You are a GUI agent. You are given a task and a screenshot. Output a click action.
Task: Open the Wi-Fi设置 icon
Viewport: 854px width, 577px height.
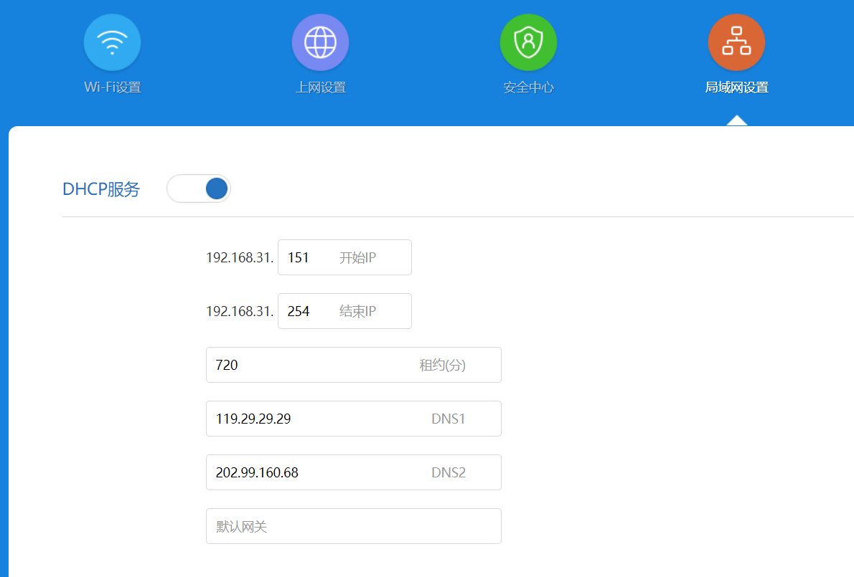tap(112, 42)
